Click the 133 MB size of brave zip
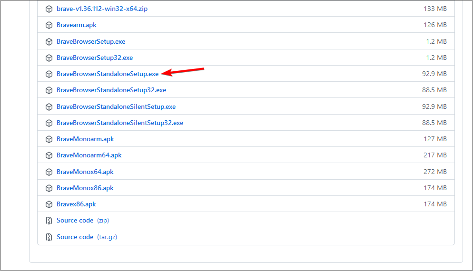Viewport: 473px width, 271px height. (x=435, y=9)
